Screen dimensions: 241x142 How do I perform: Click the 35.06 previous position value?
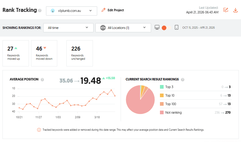66,81
